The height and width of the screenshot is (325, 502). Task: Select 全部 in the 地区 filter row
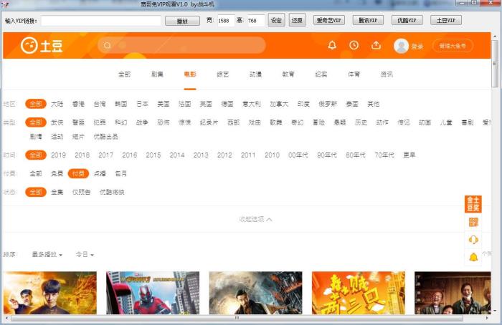coord(36,104)
